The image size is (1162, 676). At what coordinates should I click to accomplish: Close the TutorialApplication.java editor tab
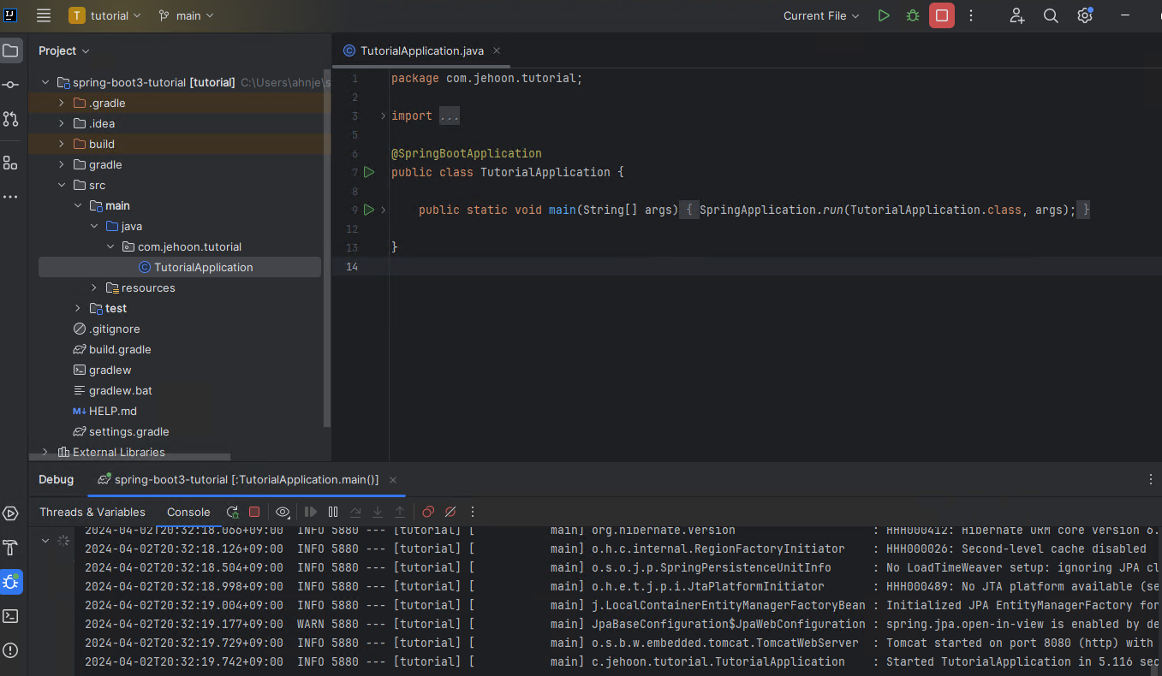497,50
